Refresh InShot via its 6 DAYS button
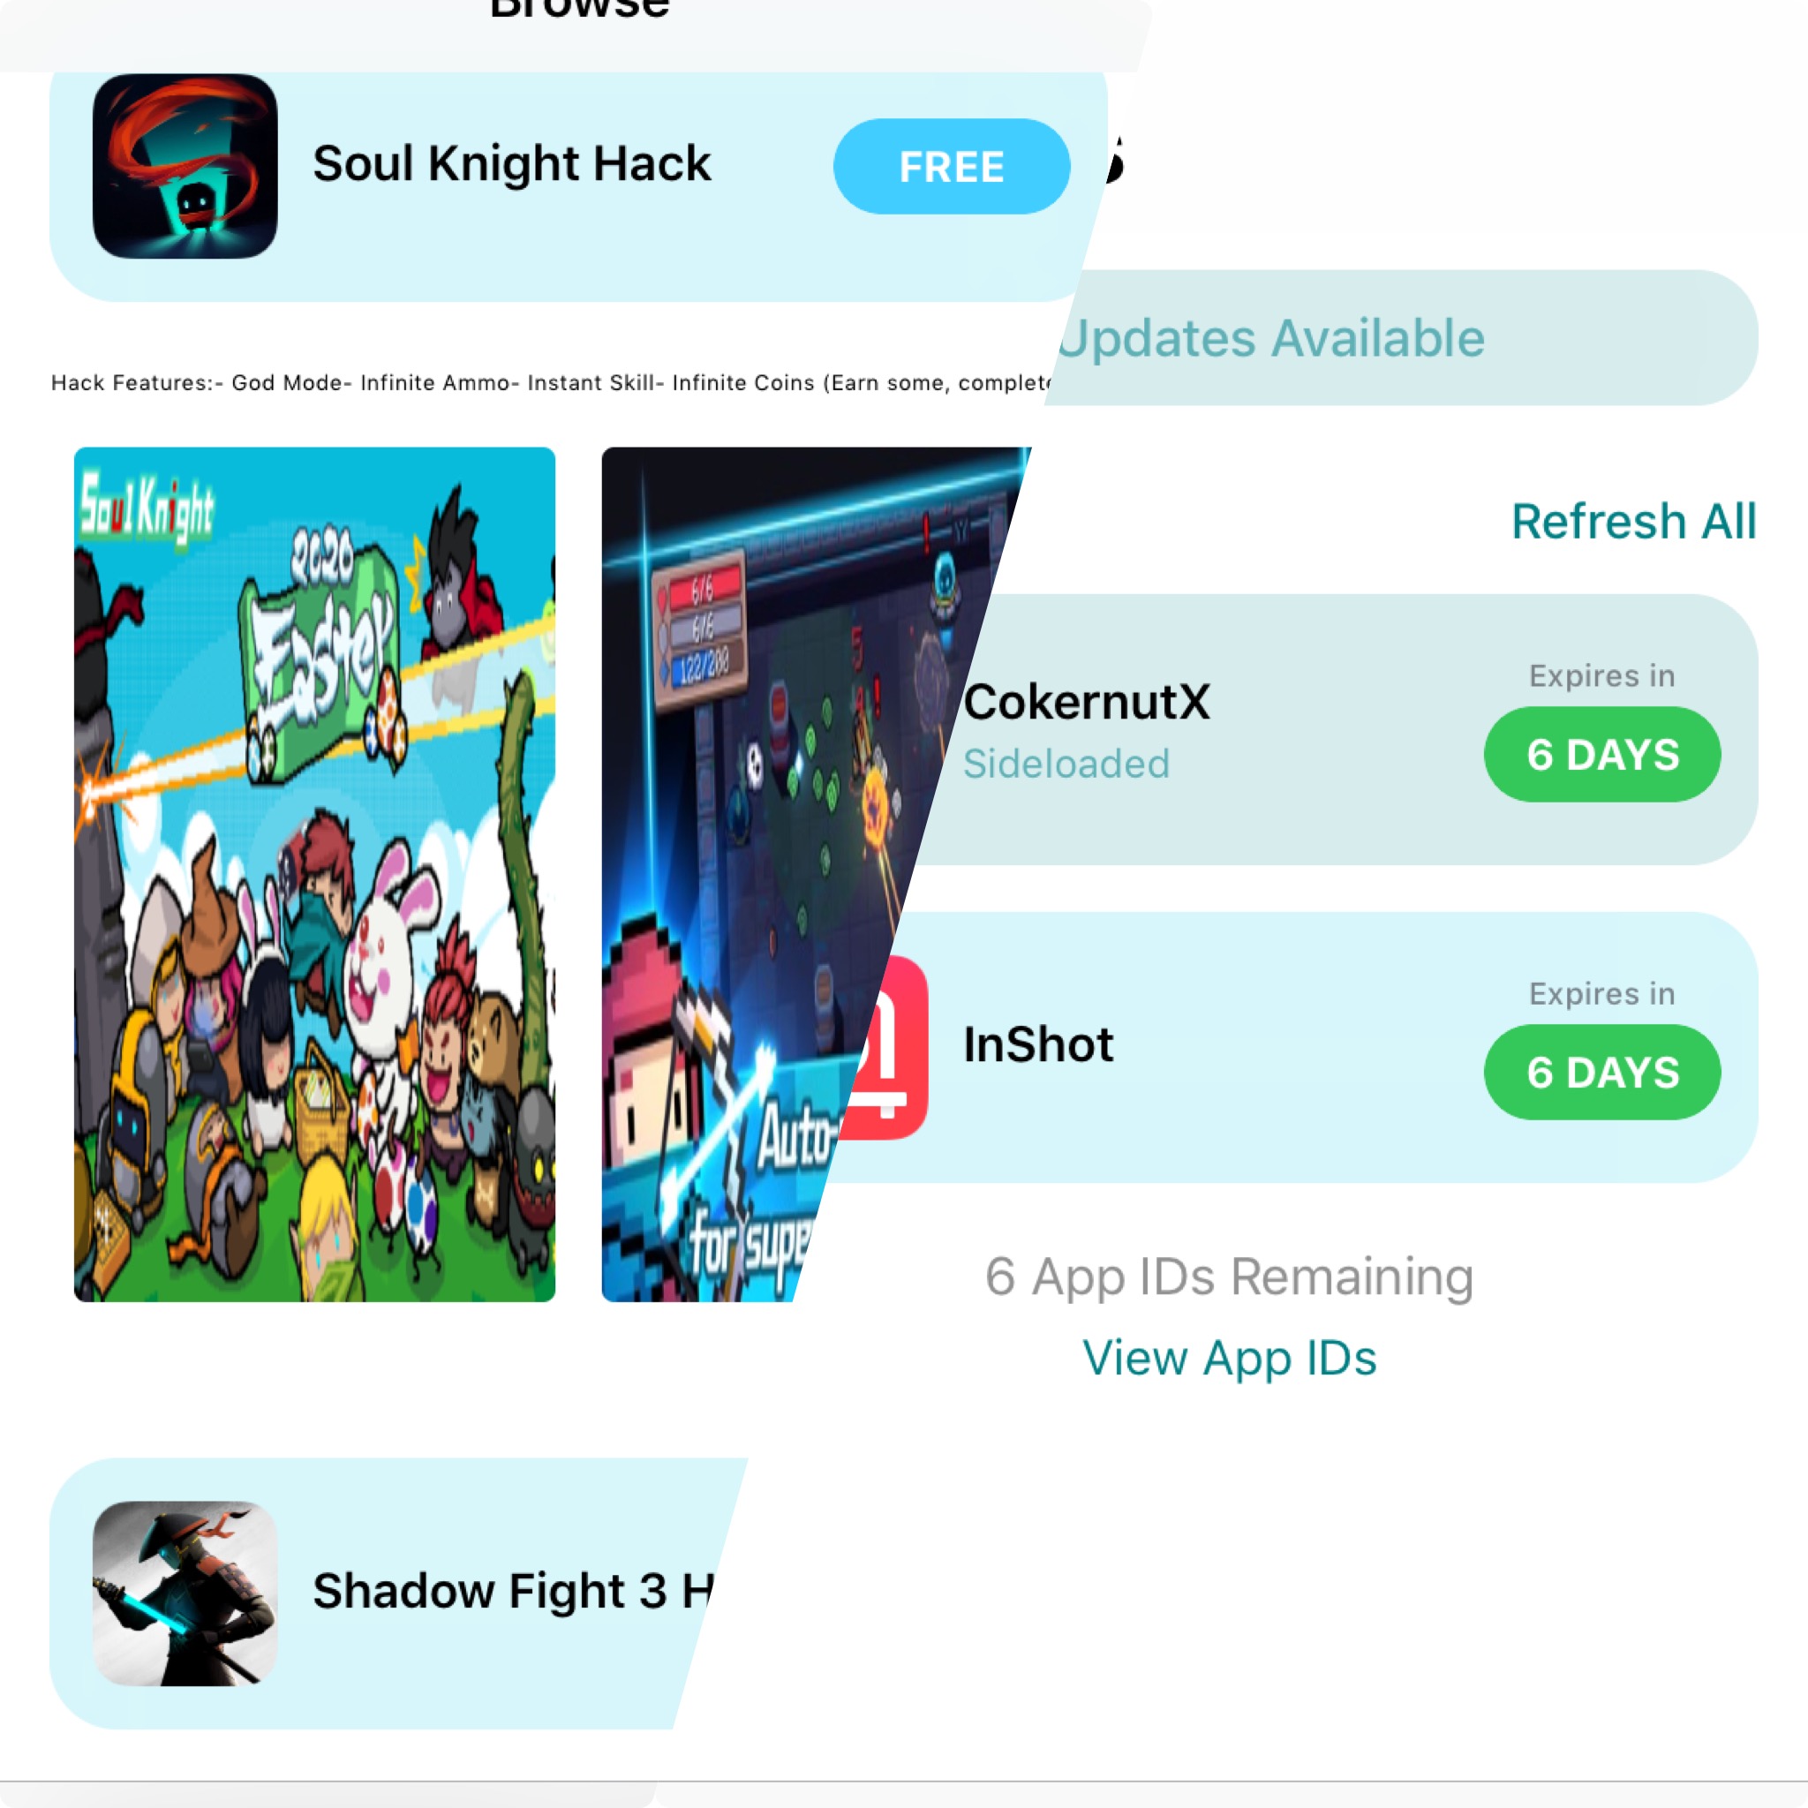Viewport: 1808px width, 1808px height. (1602, 1073)
